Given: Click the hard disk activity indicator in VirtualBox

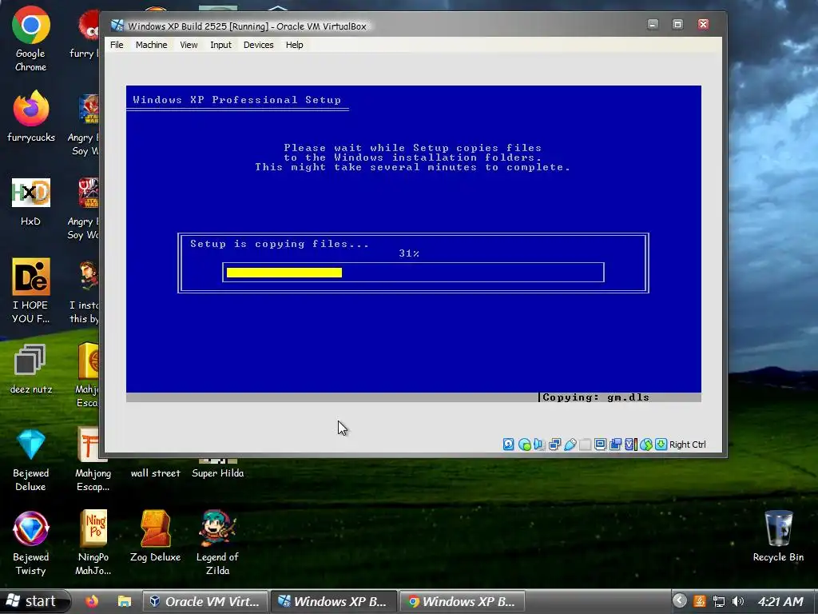Looking at the screenshot, I should pyautogui.click(x=509, y=445).
